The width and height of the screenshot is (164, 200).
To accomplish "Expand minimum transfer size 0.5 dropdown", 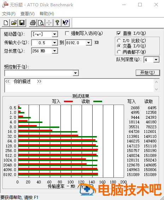I will point(55,43).
